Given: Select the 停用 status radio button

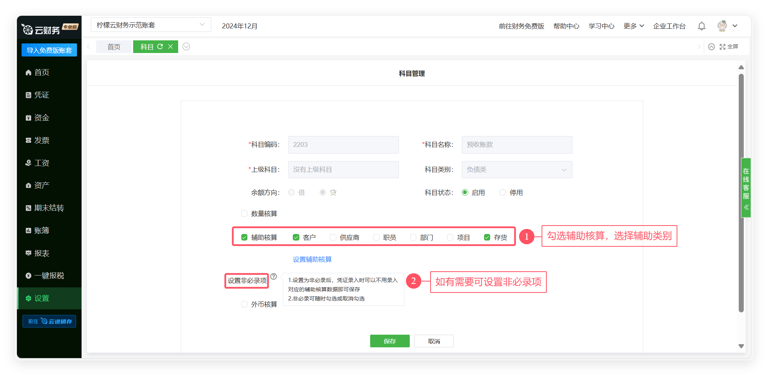Looking at the screenshot, I should 503,192.
